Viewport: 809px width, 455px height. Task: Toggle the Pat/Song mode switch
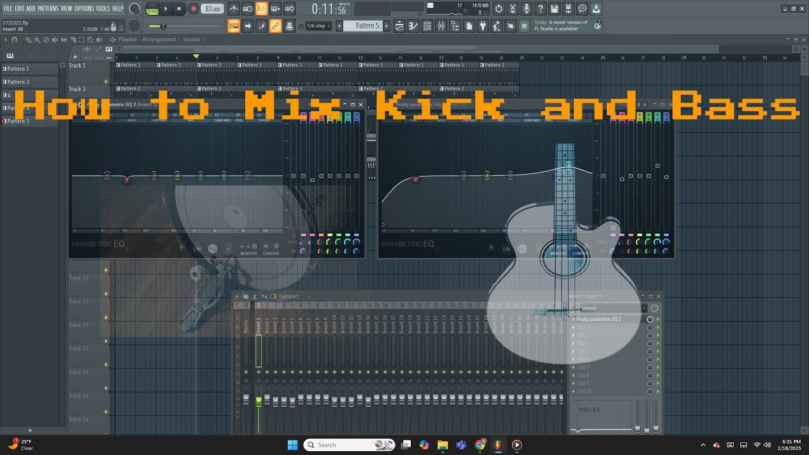pos(152,9)
